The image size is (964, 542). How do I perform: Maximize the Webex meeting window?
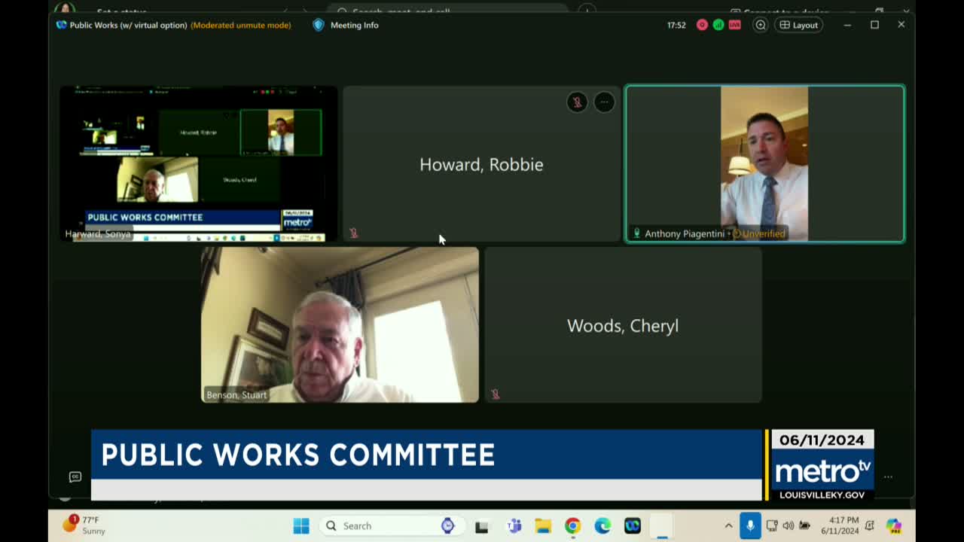tap(874, 25)
